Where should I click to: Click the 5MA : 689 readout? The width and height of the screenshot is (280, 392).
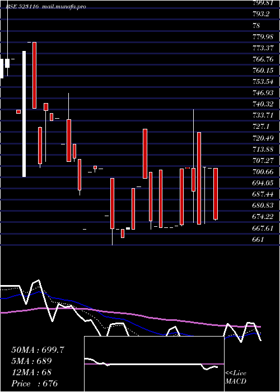31,361
